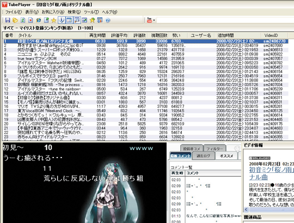Switch to the オススメ tab
The height and width of the screenshot is (223, 294).
click(x=226, y=155)
